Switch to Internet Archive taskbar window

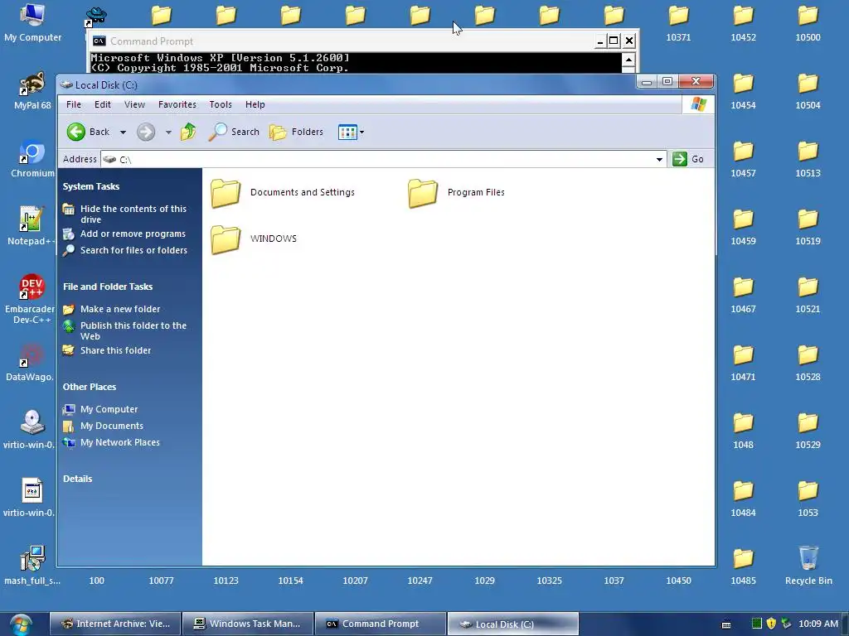click(114, 624)
